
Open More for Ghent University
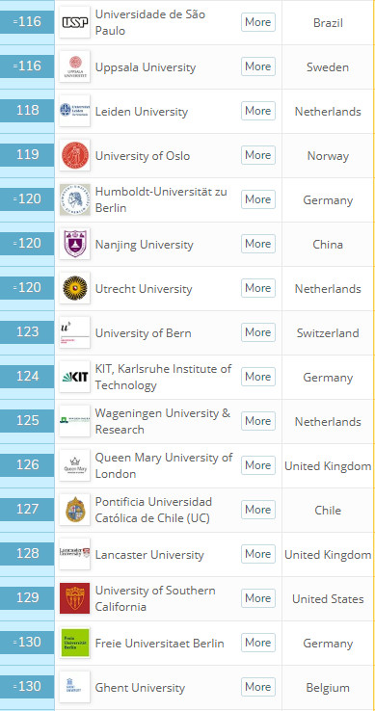point(258,687)
